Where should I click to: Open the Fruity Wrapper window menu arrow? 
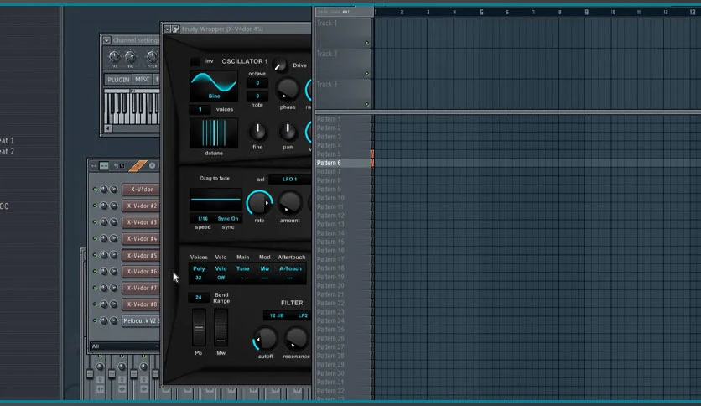tap(167, 29)
